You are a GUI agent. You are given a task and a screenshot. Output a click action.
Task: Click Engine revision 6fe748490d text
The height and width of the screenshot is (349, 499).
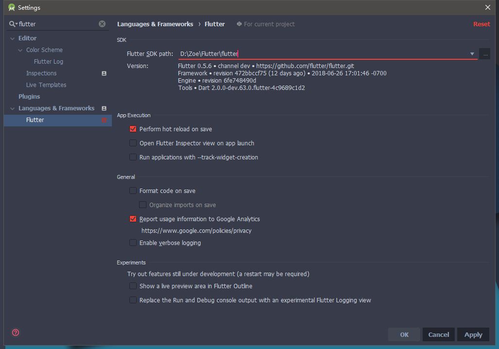click(217, 81)
